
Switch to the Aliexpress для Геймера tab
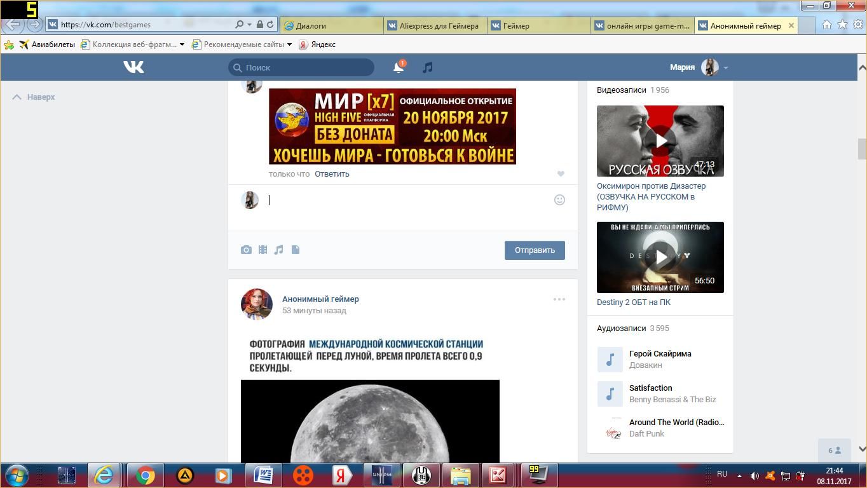coord(435,25)
